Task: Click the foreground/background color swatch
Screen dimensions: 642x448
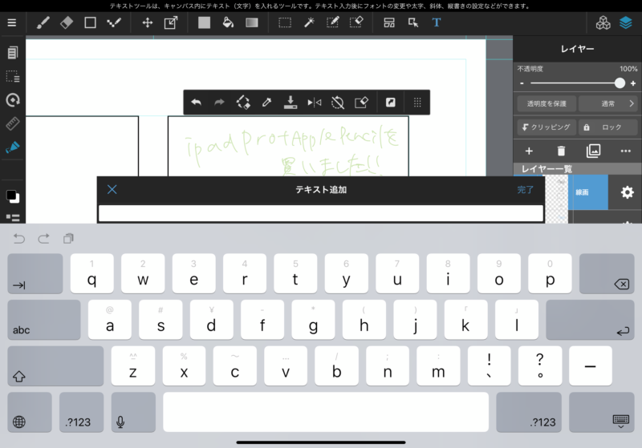Action: [x=13, y=196]
